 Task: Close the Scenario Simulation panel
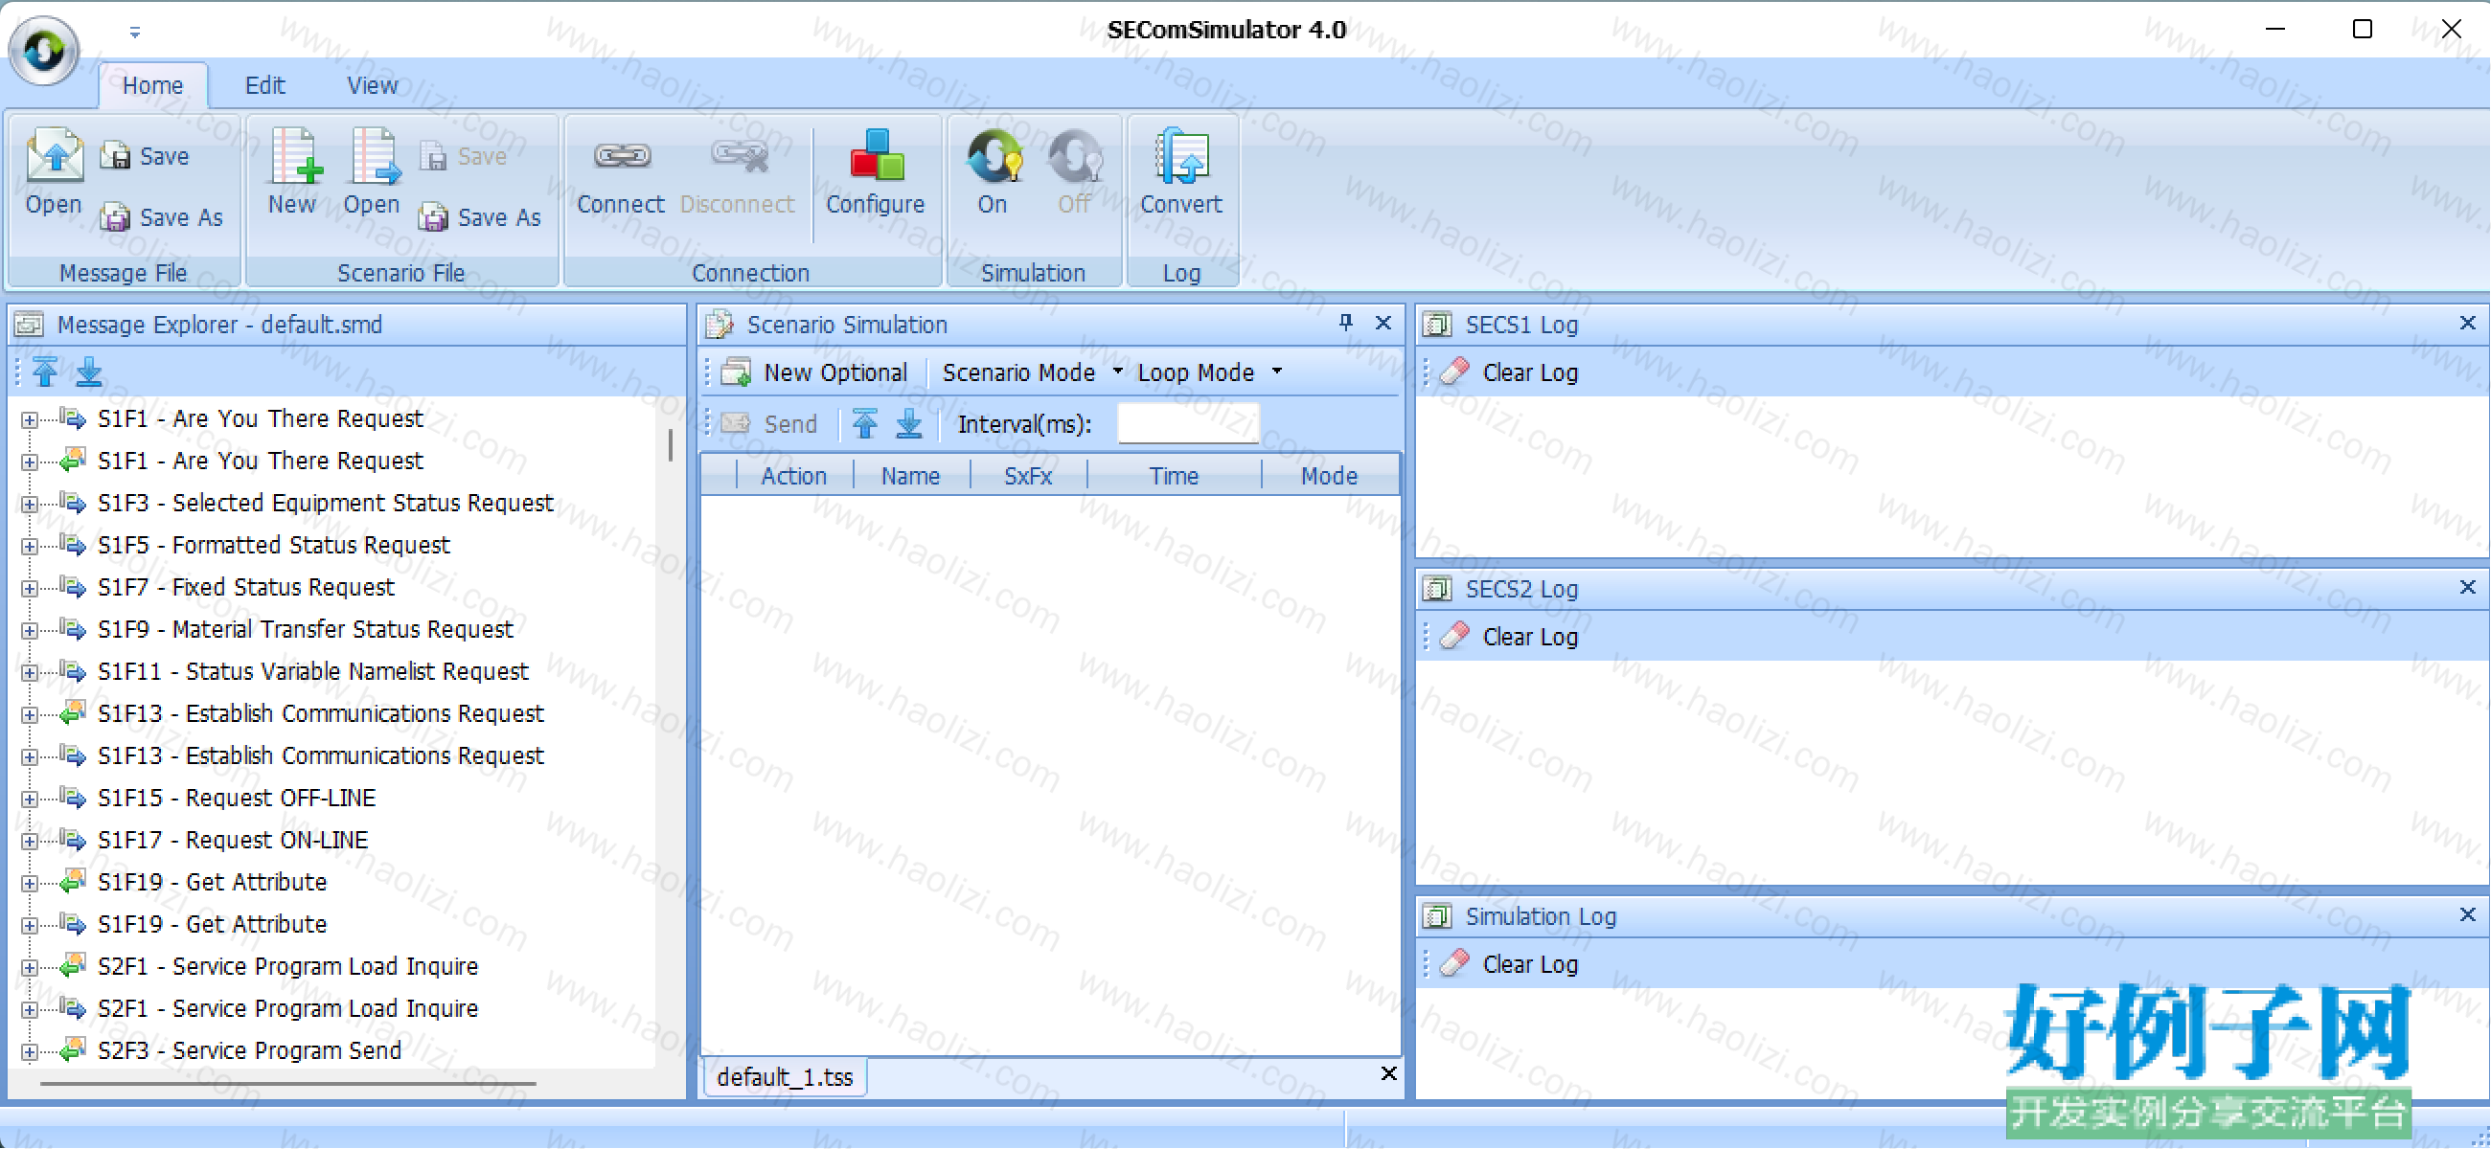(x=1383, y=323)
